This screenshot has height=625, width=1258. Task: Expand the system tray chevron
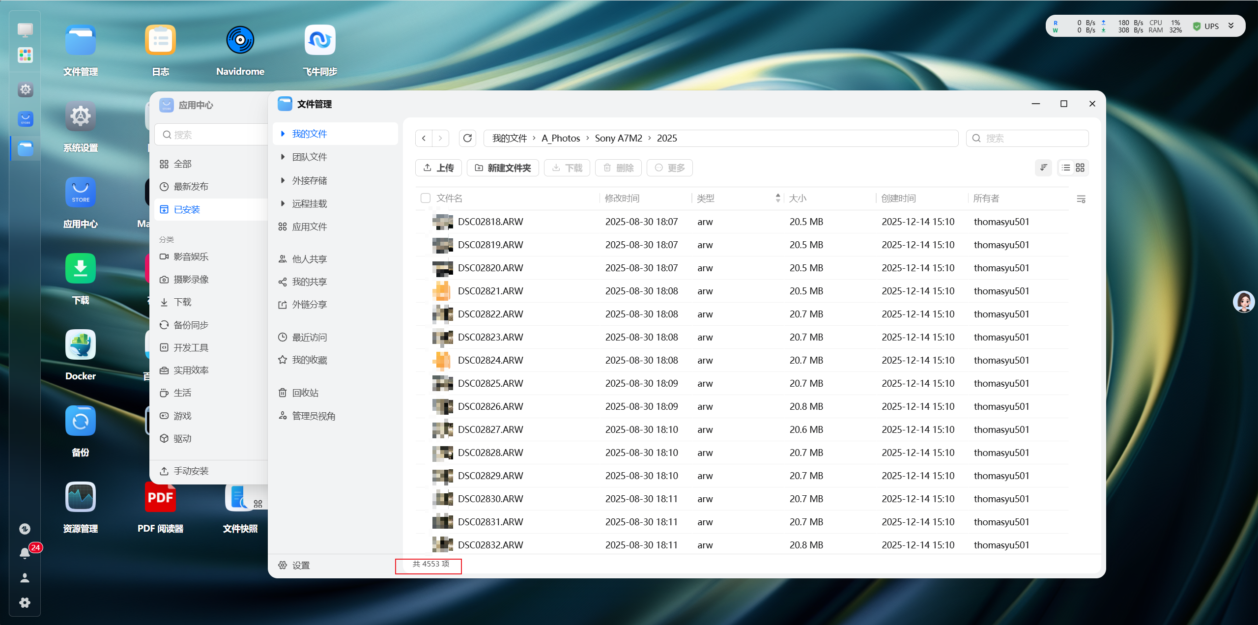(x=1231, y=26)
